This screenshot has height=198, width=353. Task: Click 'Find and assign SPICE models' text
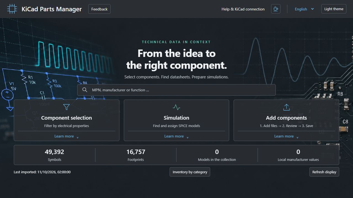(x=176, y=126)
